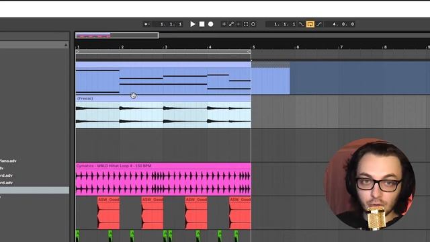
Task: Select the ASW_Good clip in bar 2
Action: 153,213
